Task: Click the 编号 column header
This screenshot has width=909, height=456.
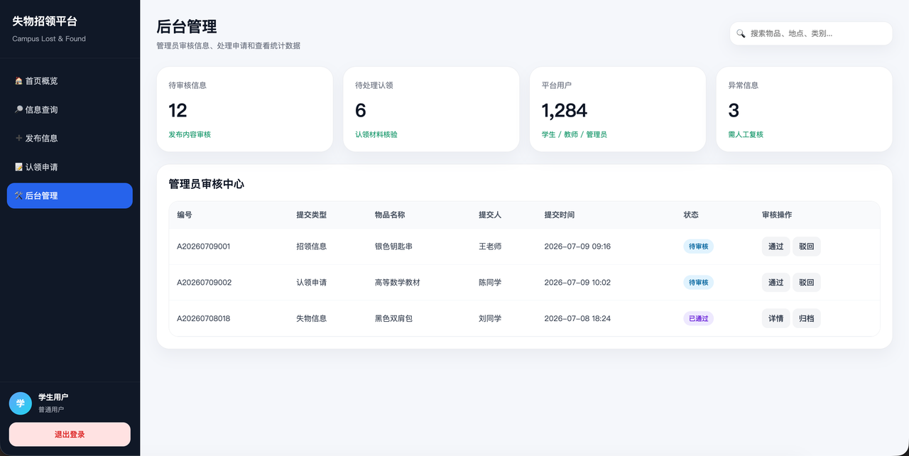Action: coord(185,215)
